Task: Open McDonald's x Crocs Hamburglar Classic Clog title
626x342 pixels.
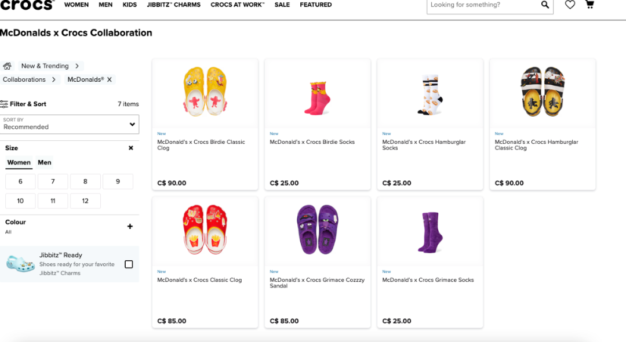Action: (537, 145)
